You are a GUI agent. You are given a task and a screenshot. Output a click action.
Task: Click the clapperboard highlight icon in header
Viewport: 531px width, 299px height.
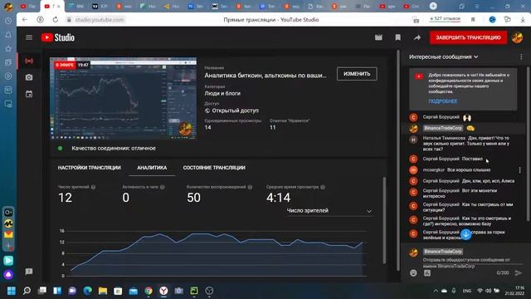coord(378,37)
